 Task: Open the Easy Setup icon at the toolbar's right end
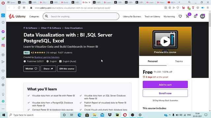(x=208, y=8)
